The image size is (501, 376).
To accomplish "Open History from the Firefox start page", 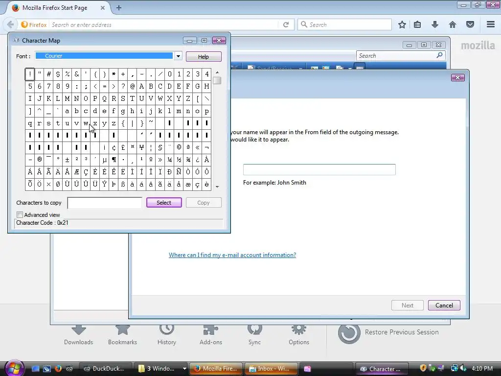I will point(167,335).
